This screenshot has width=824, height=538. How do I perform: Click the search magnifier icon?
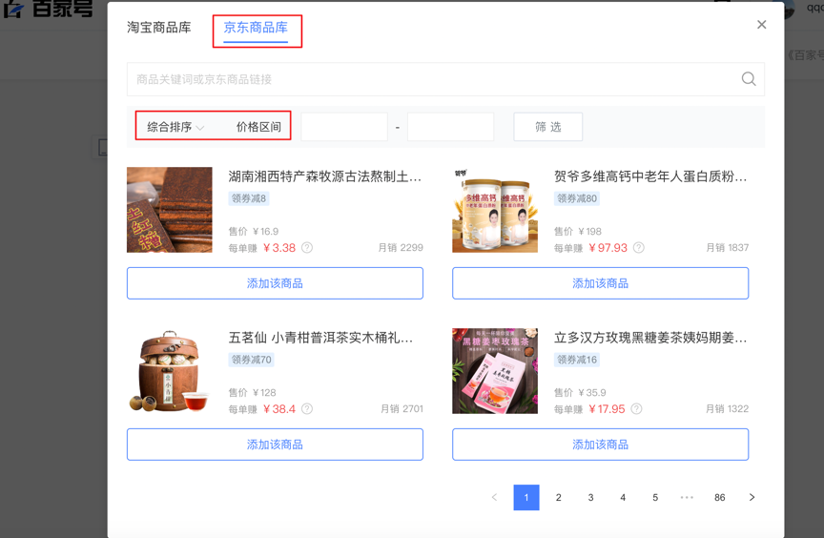coord(749,79)
